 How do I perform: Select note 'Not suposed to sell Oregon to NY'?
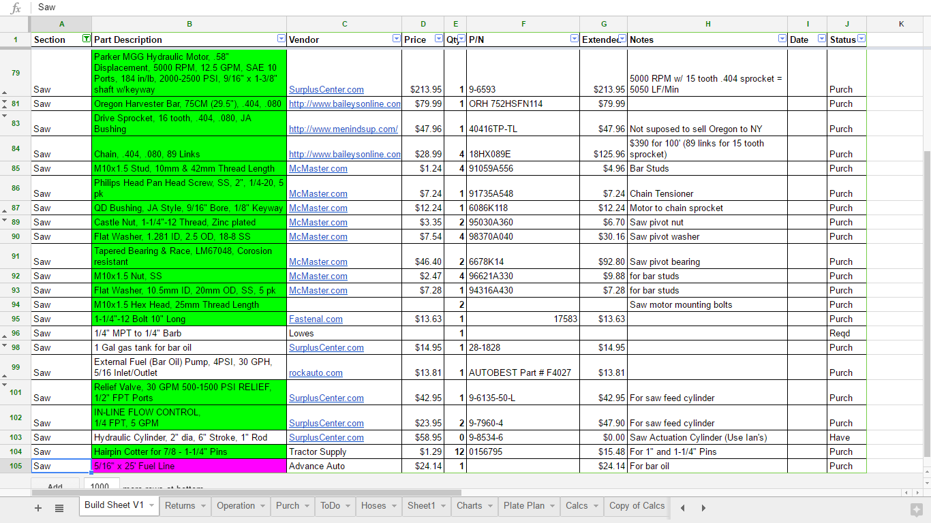pos(707,123)
